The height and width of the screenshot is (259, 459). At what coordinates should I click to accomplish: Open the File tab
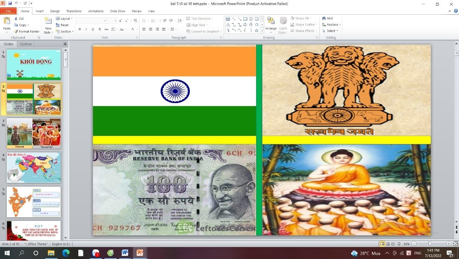[8, 11]
